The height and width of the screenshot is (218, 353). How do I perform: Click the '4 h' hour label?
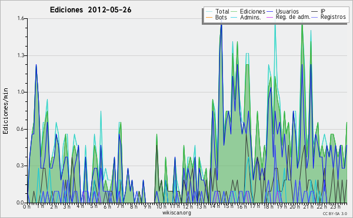(x=81, y=206)
